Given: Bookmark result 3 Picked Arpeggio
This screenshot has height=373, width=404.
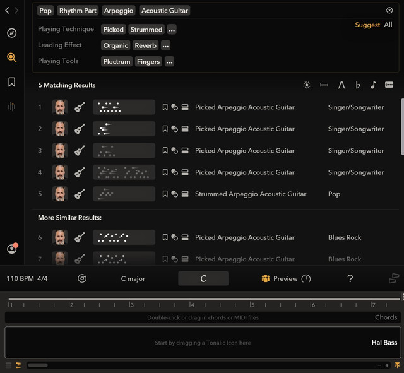Looking at the screenshot, I should (x=165, y=150).
